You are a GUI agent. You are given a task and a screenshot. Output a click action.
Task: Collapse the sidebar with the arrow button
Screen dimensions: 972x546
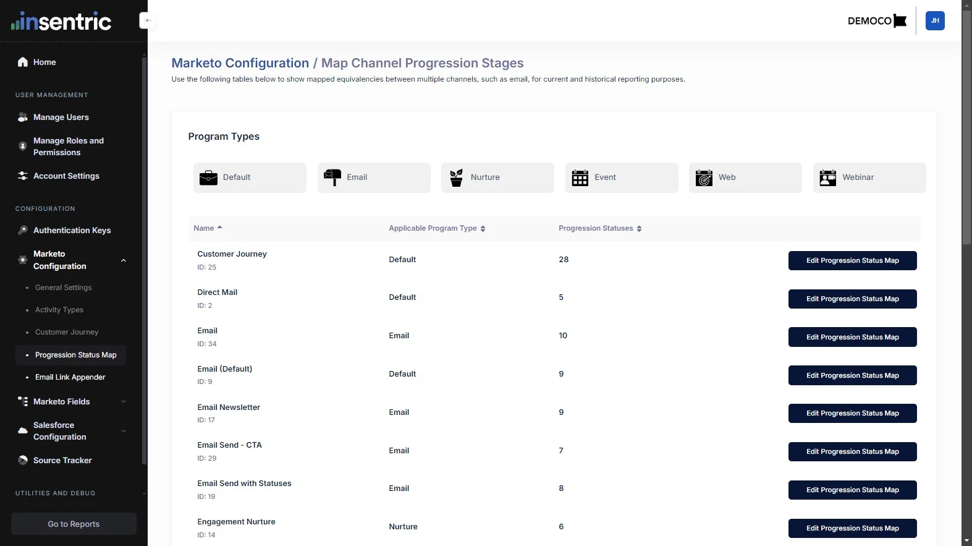coord(148,20)
